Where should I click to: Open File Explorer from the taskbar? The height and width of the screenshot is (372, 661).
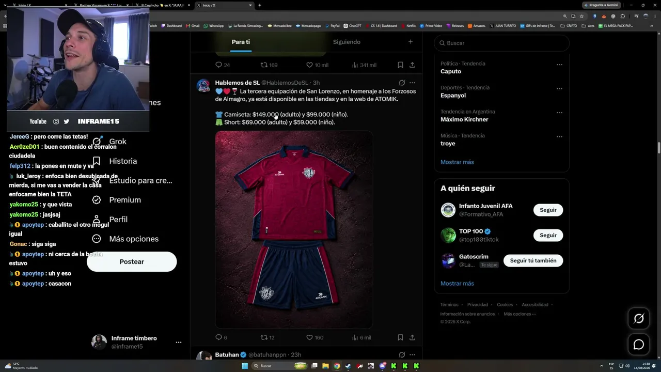click(x=326, y=366)
